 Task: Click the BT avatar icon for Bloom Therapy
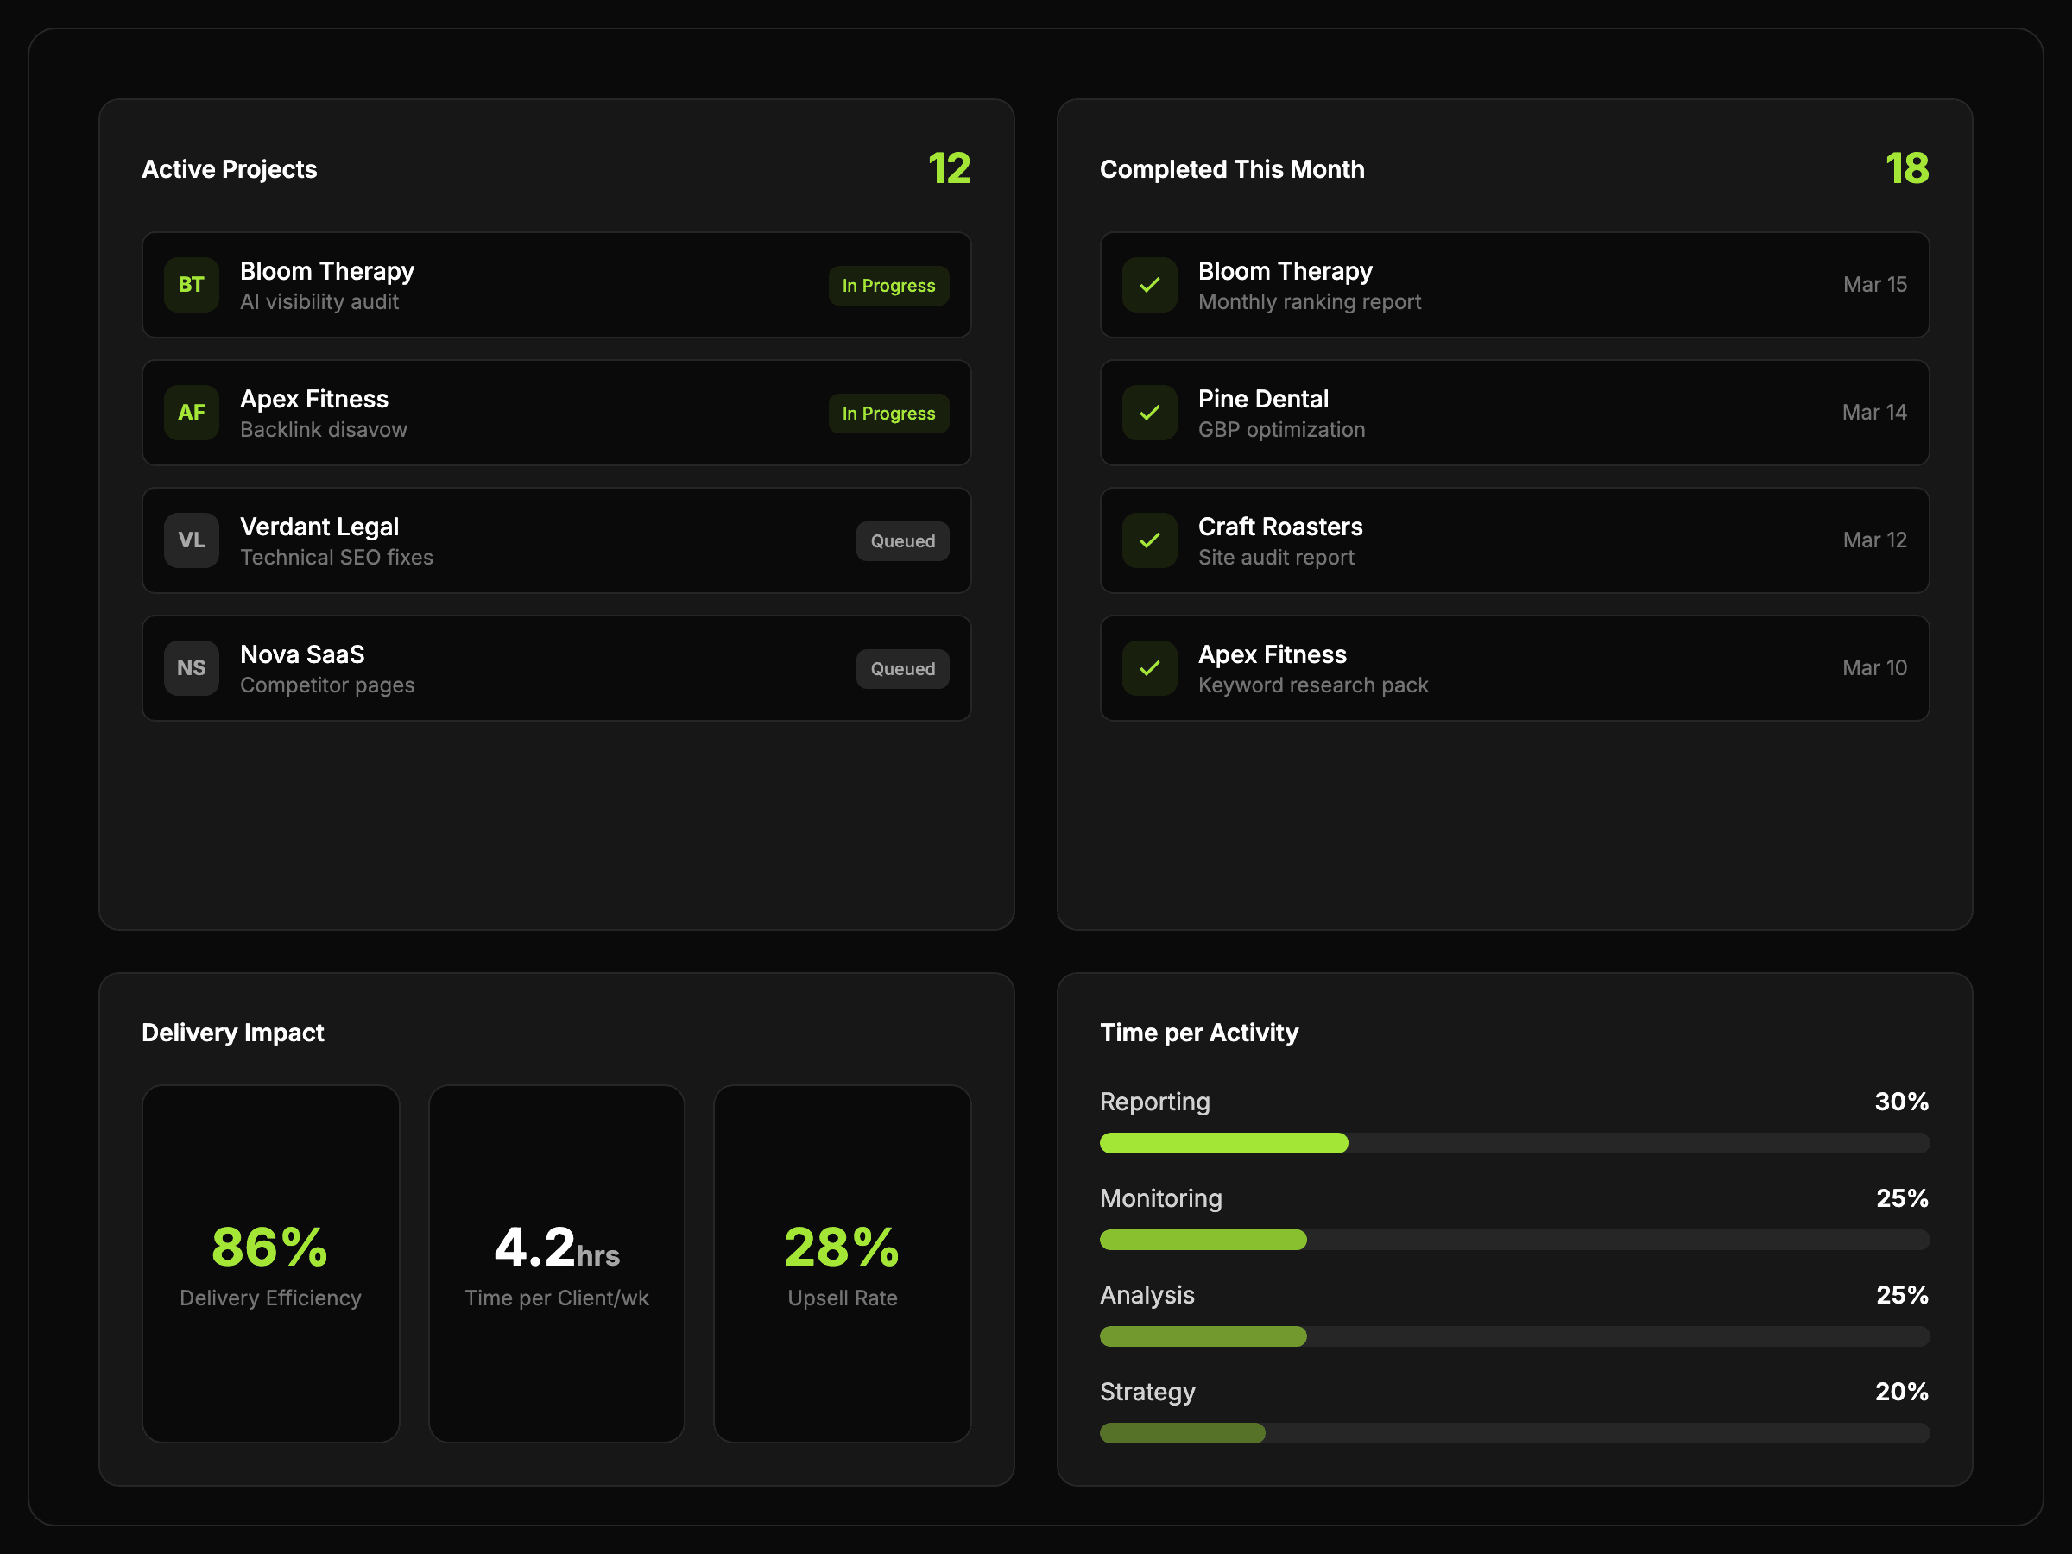point(191,285)
